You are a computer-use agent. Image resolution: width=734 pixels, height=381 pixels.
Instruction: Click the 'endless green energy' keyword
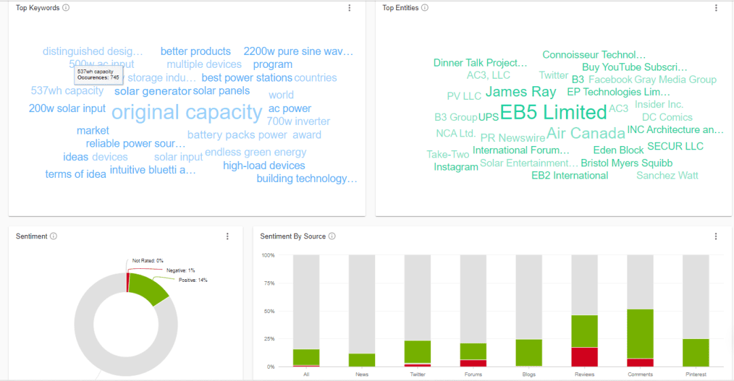[256, 152]
